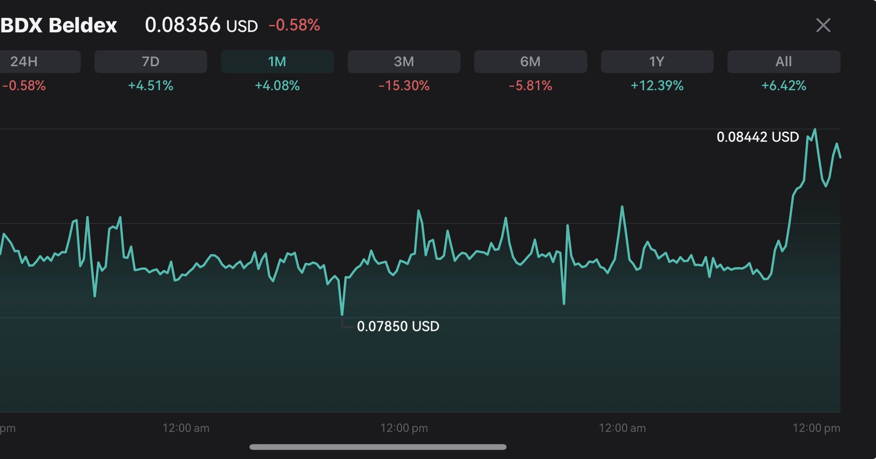Tap the current price 0.08356 USD
Viewport: 876px width, 459px height.
pyautogui.click(x=201, y=25)
